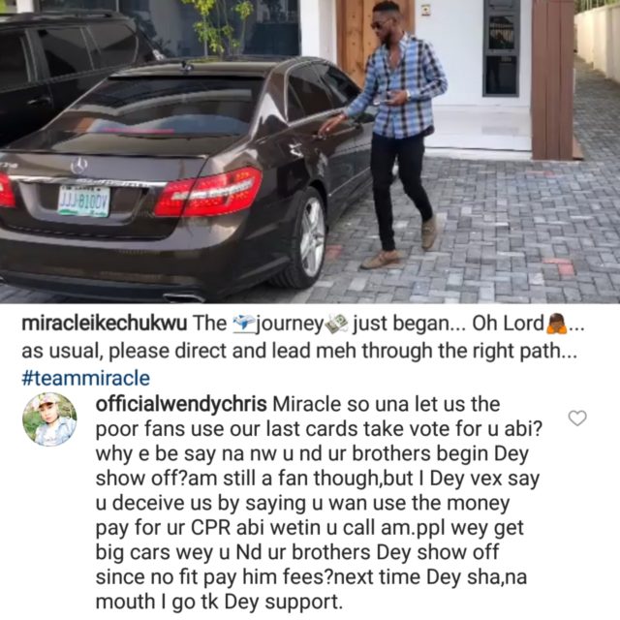Open the miracleikechukwu username link

(x=105, y=324)
